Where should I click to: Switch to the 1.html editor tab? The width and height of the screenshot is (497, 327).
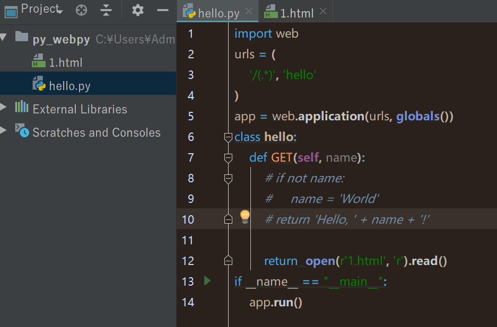coord(296,13)
